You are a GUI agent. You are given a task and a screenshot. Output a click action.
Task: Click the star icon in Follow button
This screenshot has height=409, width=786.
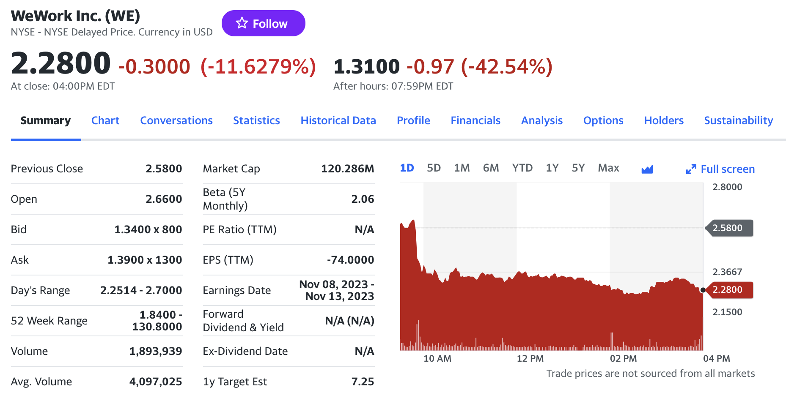coord(242,23)
